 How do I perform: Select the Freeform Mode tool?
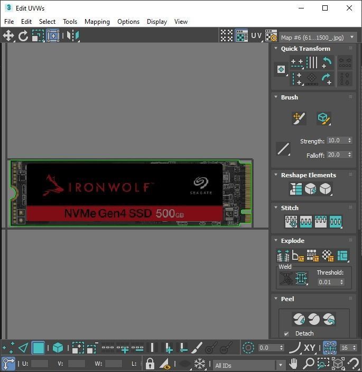(x=53, y=36)
